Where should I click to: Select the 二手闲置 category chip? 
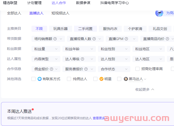85,29
